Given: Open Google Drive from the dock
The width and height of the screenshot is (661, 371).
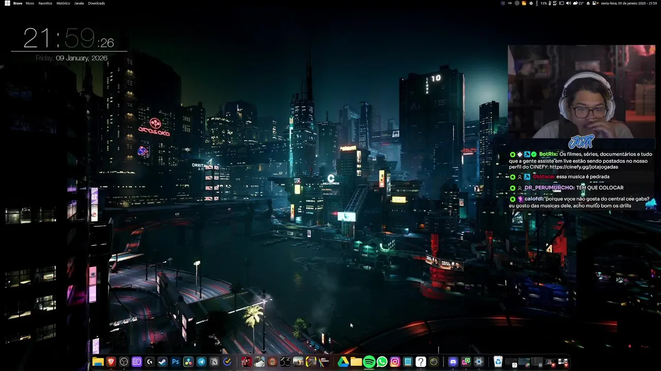Looking at the screenshot, I should pyautogui.click(x=343, y=362).
